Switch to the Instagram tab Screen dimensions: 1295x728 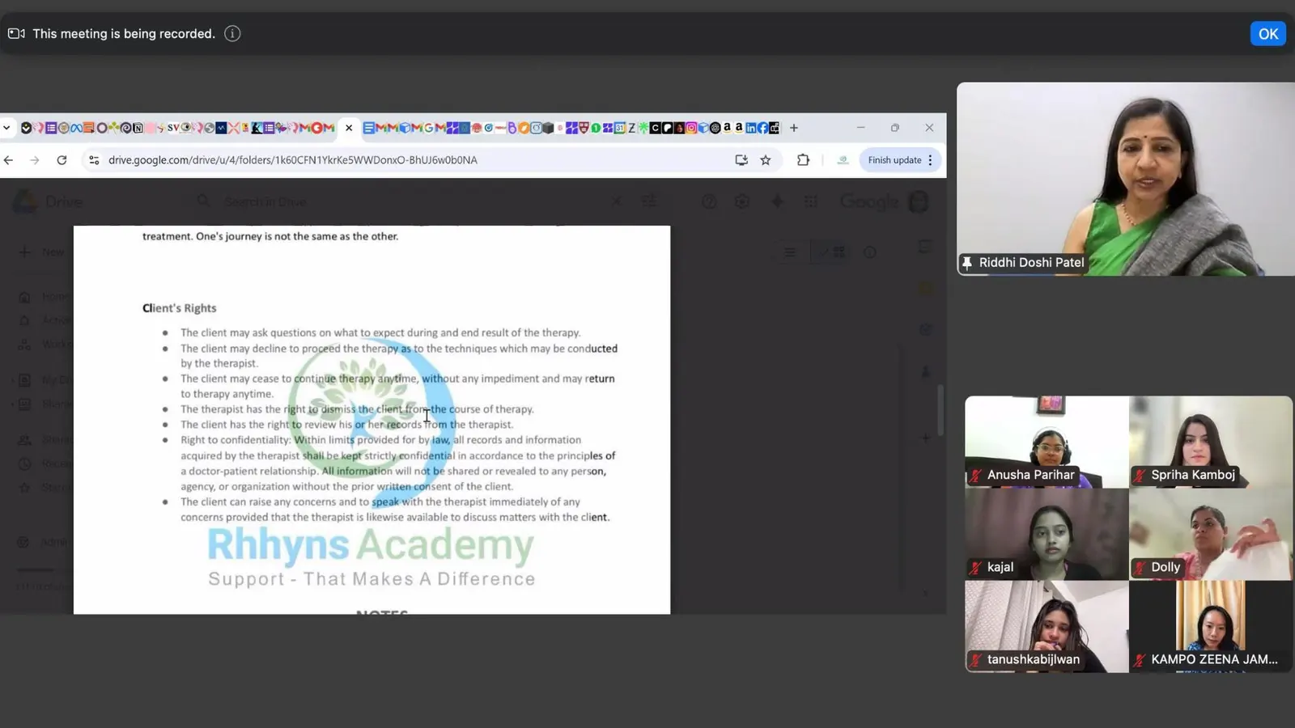691,128
